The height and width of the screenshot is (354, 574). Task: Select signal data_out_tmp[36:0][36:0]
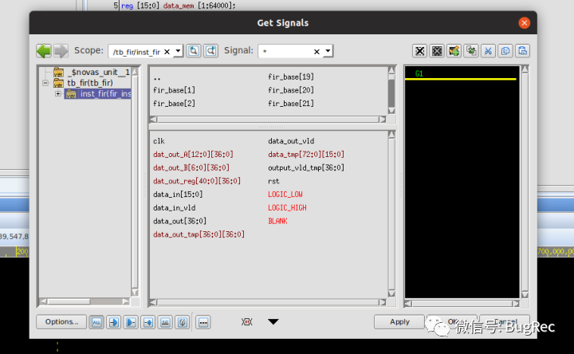coord(199,234)
